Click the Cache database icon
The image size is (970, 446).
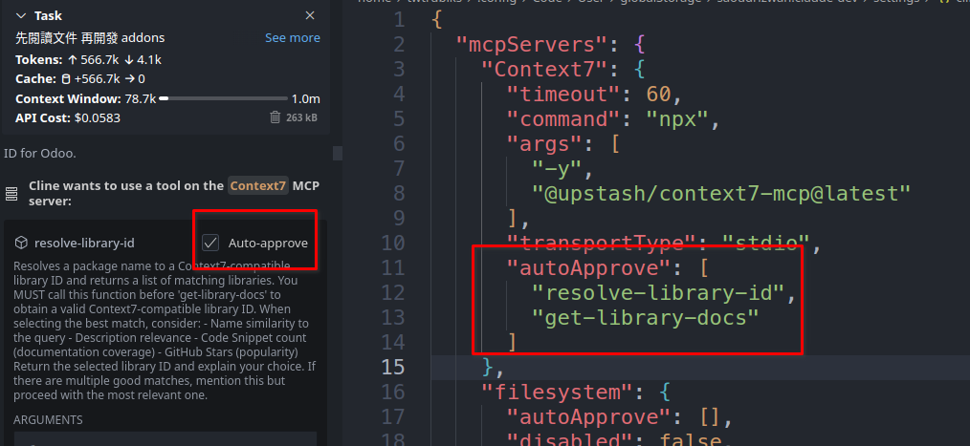coord(66,79)
